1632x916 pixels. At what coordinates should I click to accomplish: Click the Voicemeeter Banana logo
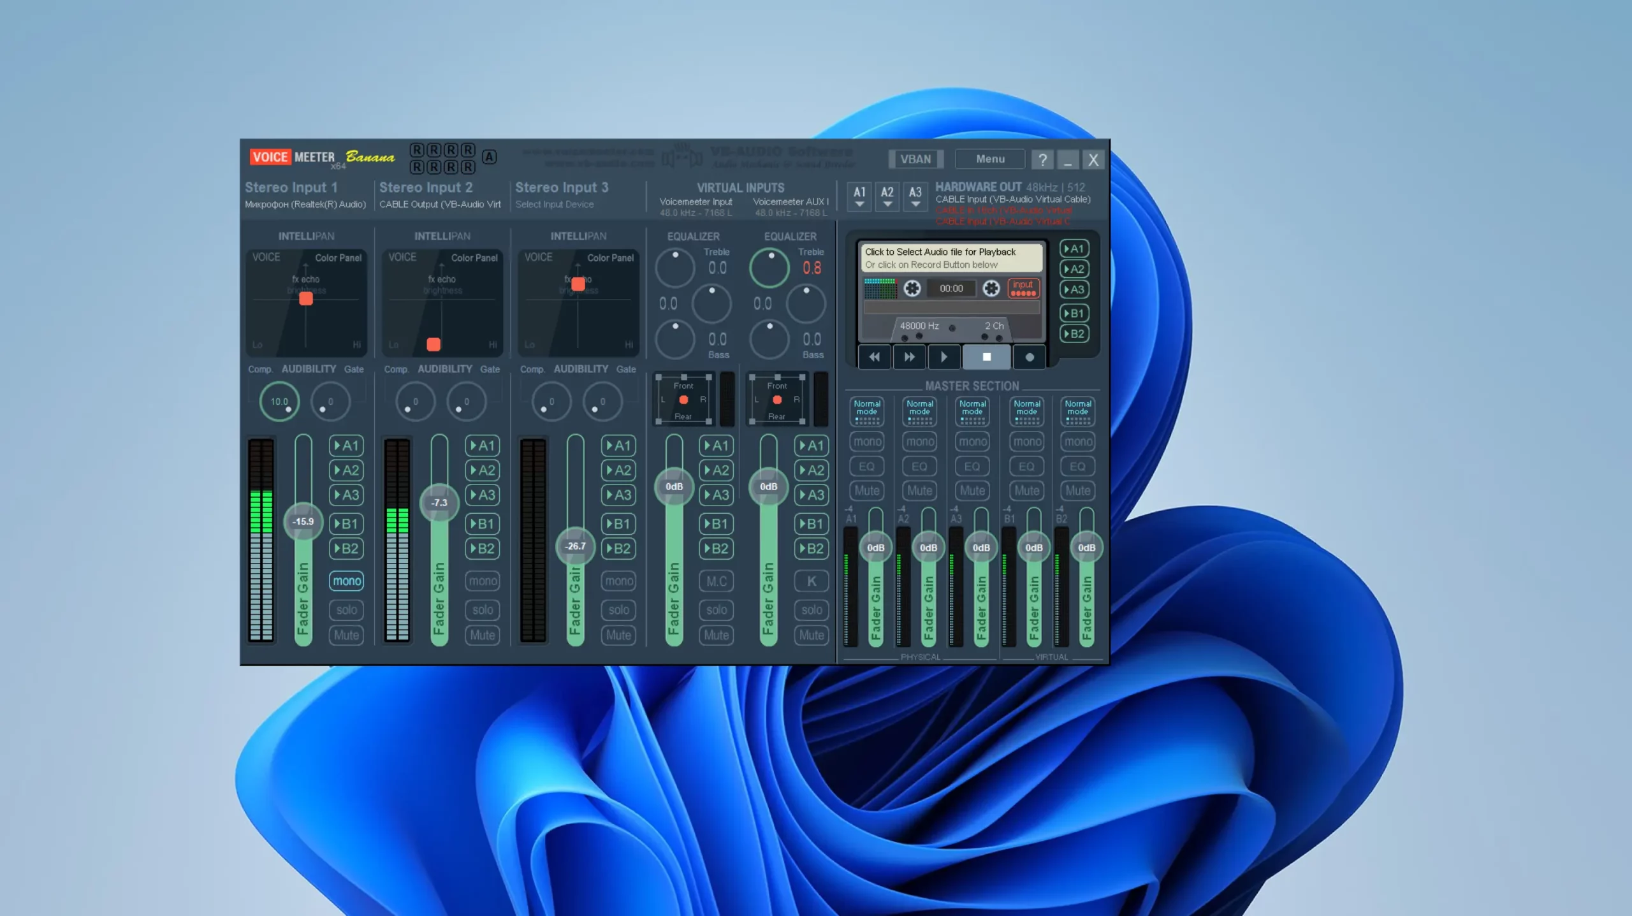[322, 157]
